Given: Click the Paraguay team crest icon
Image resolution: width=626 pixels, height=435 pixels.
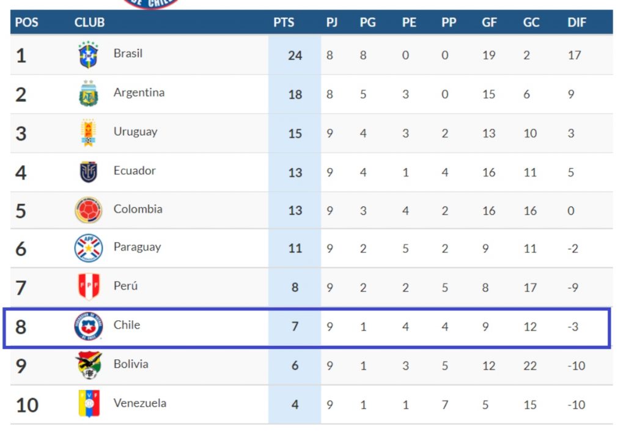Looking at the screenshot, I should pyautogui.click(x=88, y=249).
